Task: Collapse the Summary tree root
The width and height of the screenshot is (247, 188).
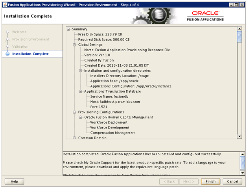Action: (x=68, y=29)
